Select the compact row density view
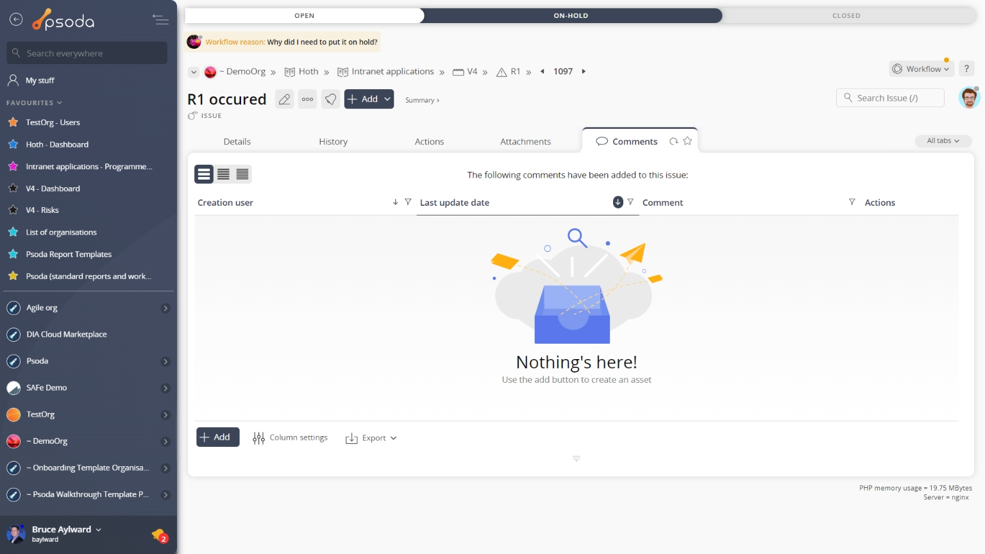This screenshot has width=985, height=554. (x=242, y=174)
